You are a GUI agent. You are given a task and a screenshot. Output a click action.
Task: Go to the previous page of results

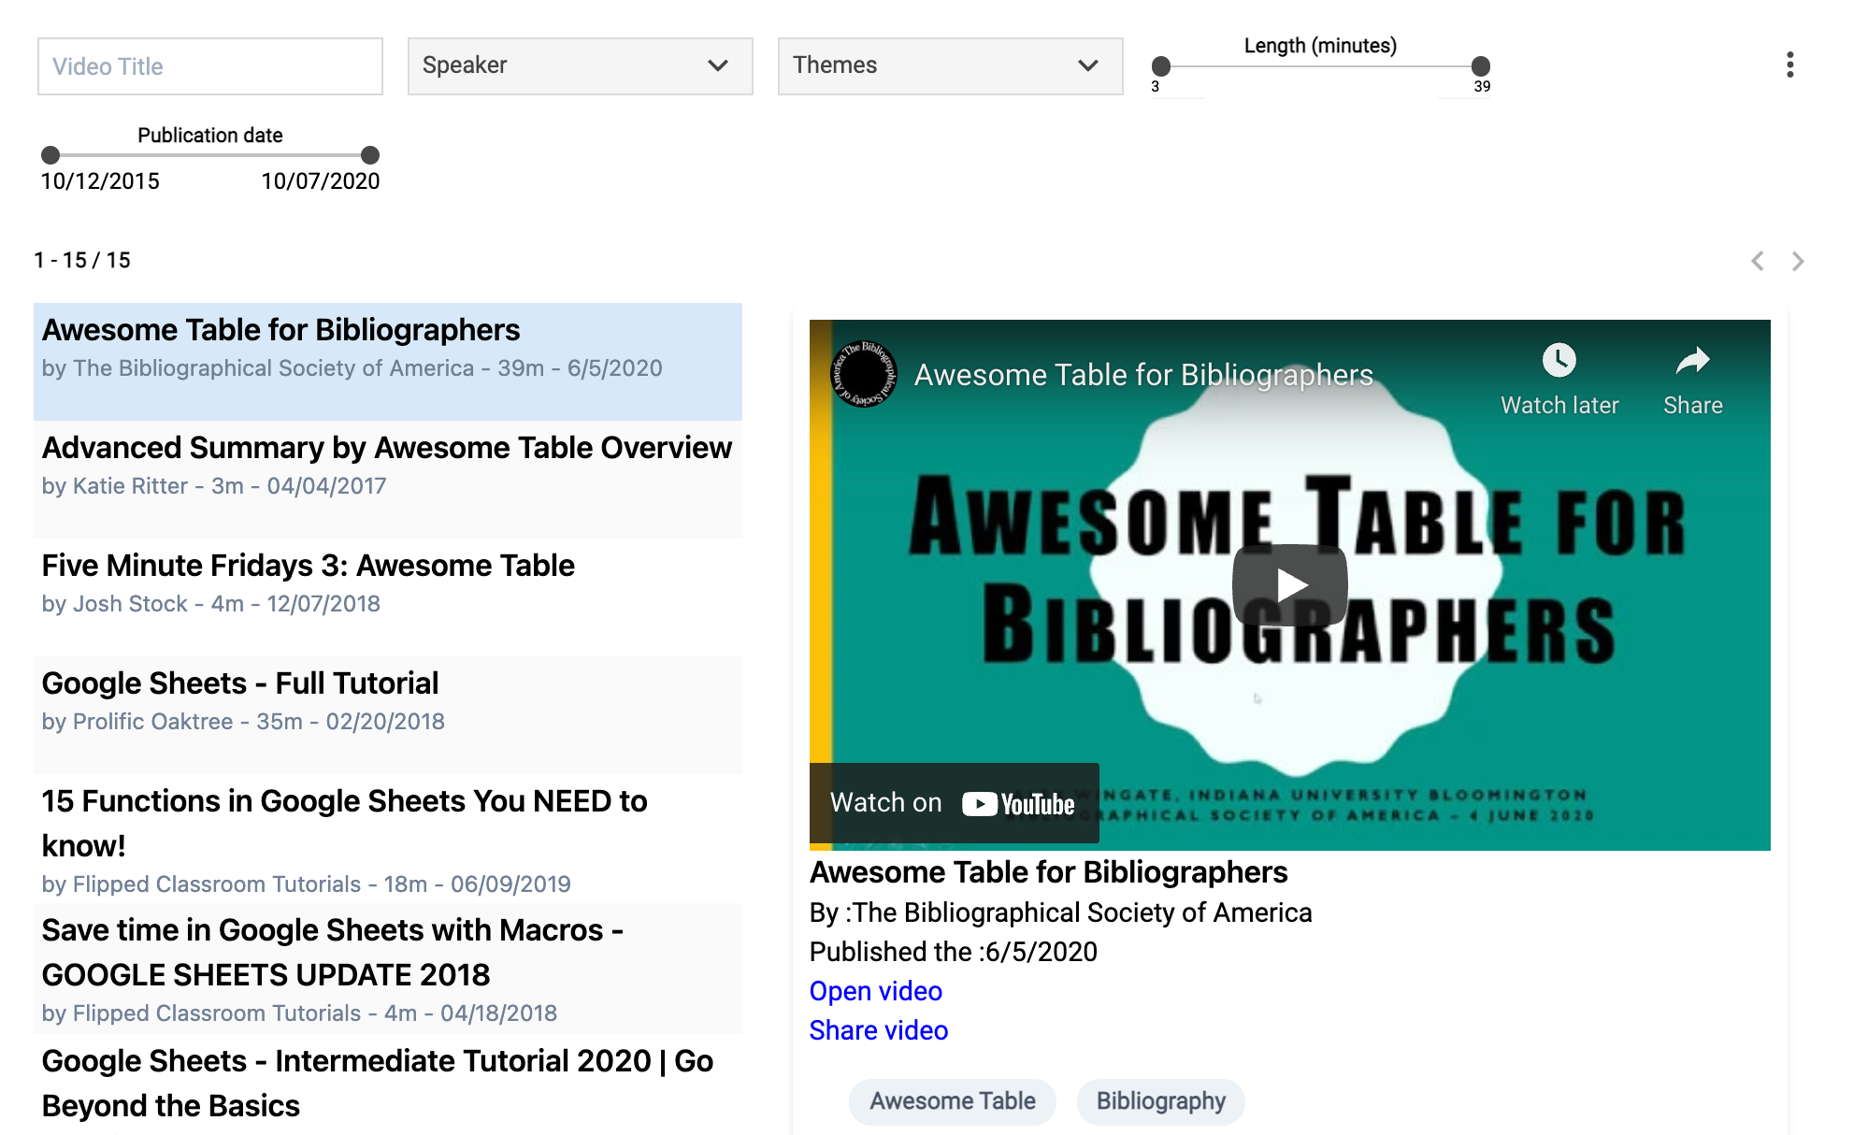pyautogui.click(x=1758, y=261)
